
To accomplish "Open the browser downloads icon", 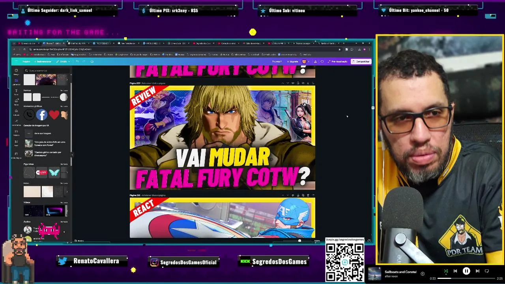I will coord(359,49).
